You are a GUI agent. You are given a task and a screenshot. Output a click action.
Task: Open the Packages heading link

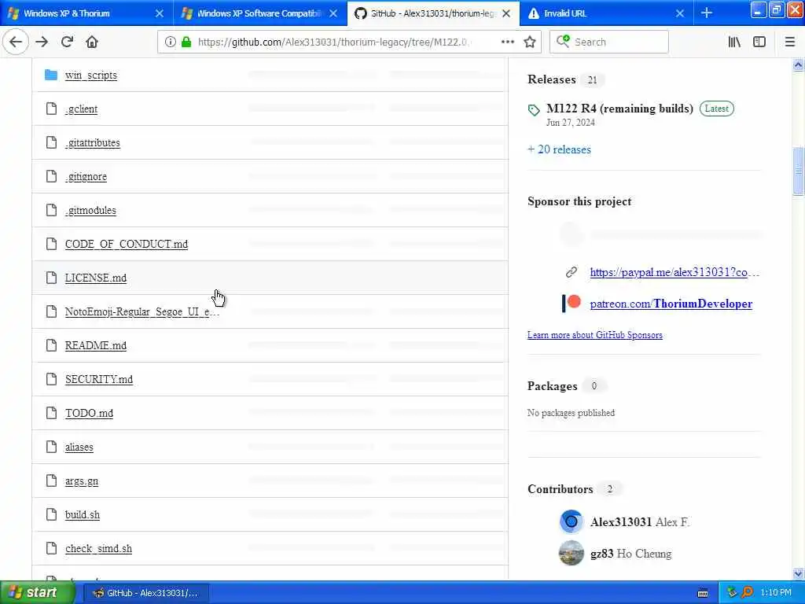[552, 385]
